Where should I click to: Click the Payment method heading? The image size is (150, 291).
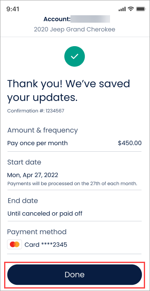[37, 232]
